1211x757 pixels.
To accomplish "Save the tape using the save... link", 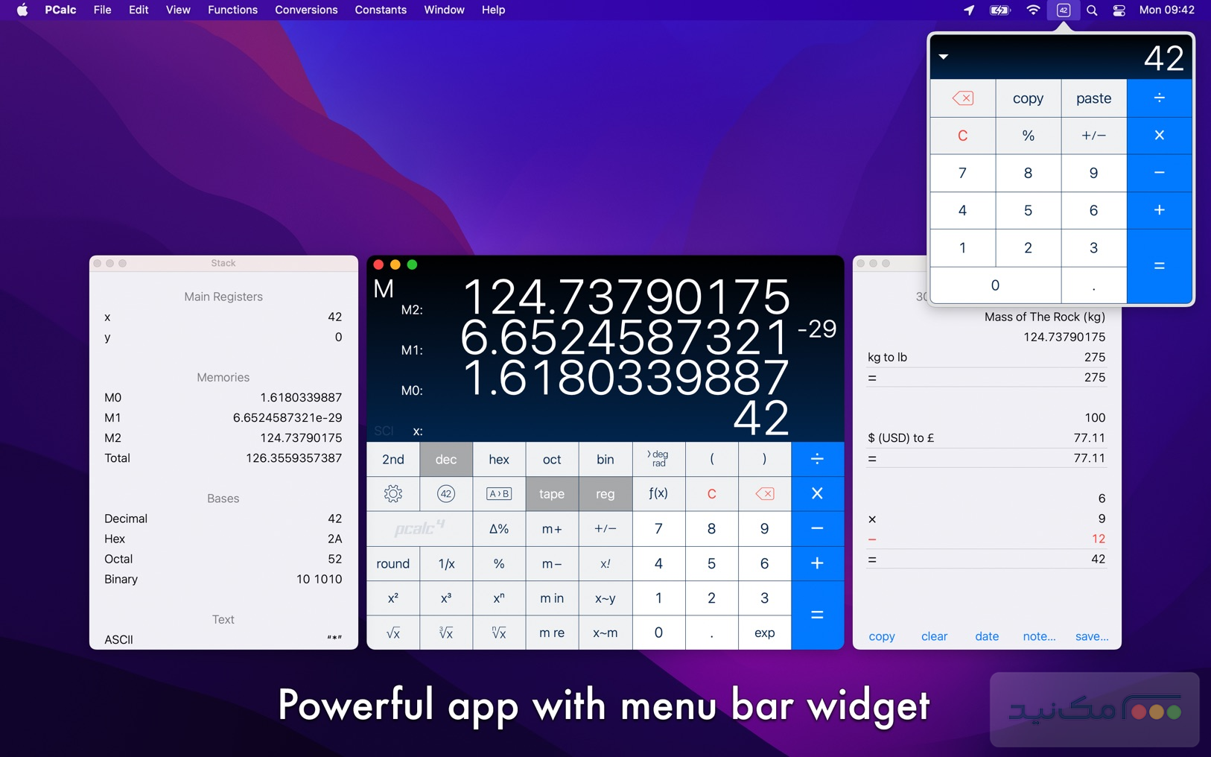I will tap(1092, 636).
